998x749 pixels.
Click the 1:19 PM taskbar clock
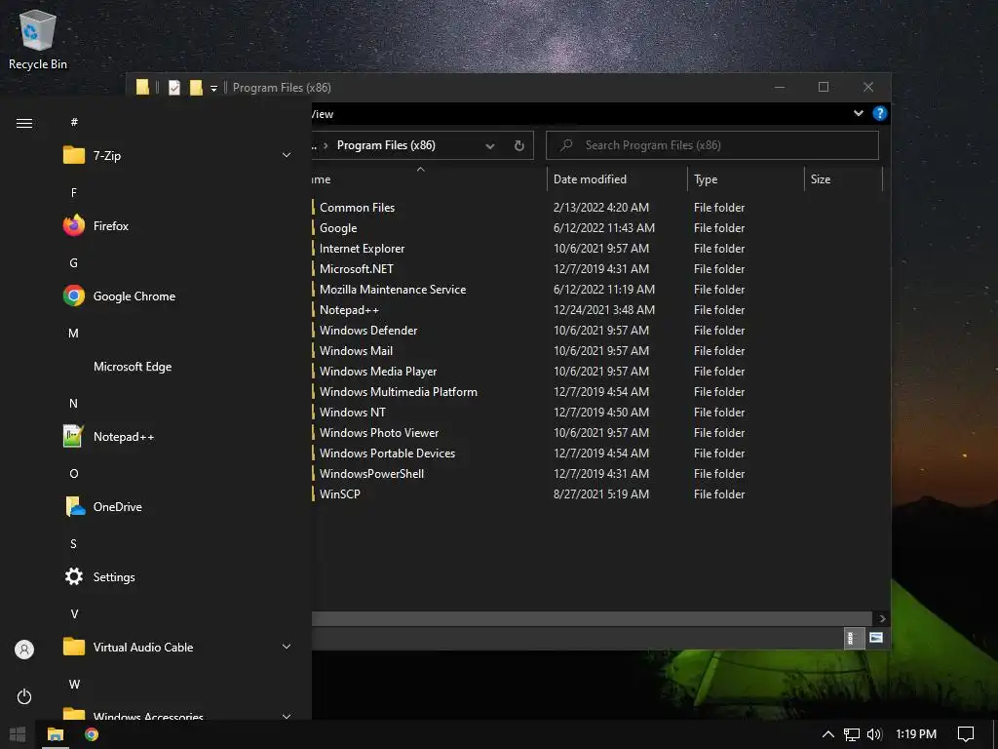(916, 734)
